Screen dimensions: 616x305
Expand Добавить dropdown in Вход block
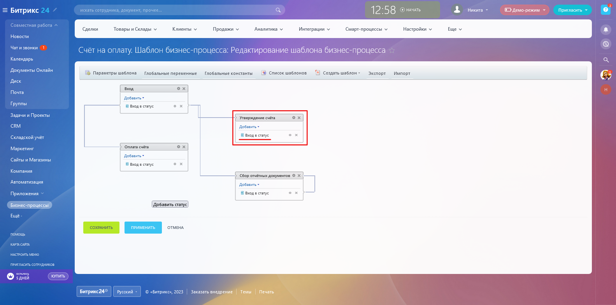[134, 98]
